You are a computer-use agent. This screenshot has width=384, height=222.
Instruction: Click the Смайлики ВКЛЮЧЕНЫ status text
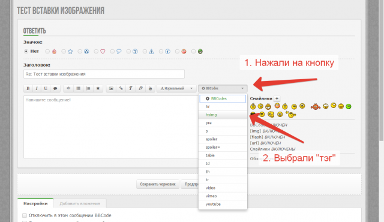pyautogui.click(x=272, y=149)
